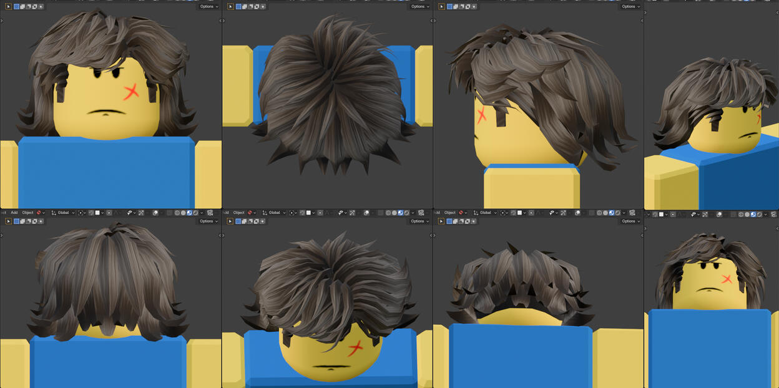Screen dimensions: 779x388
Task: Click editor-type icon at far right of bottom-left viewport header
Action: 210,213
